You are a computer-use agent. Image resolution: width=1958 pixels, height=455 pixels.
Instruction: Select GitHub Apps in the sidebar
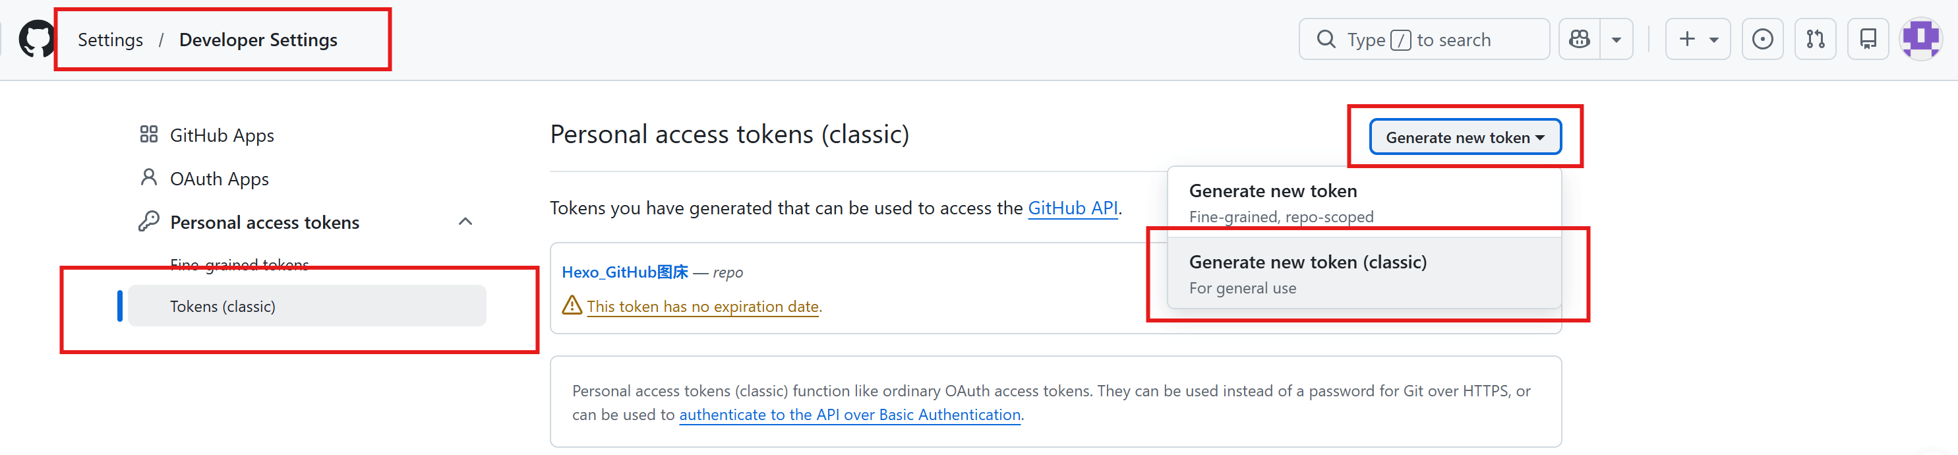coord(222,135)
